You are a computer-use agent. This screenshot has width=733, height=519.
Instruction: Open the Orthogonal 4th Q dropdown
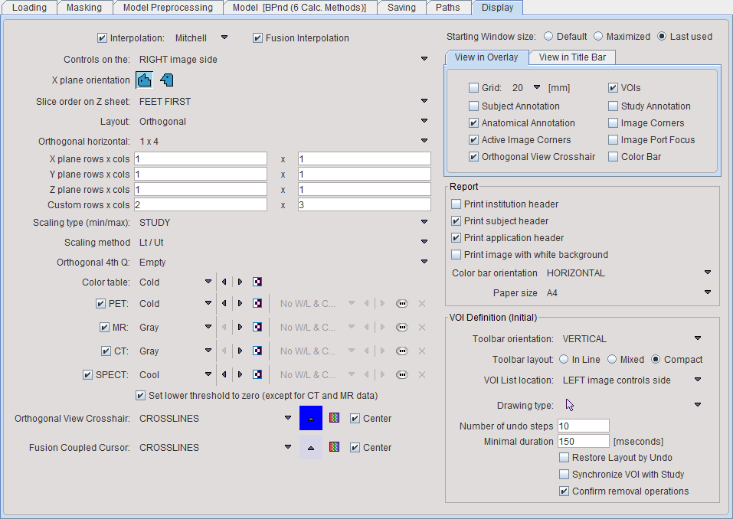click(424, 262)
